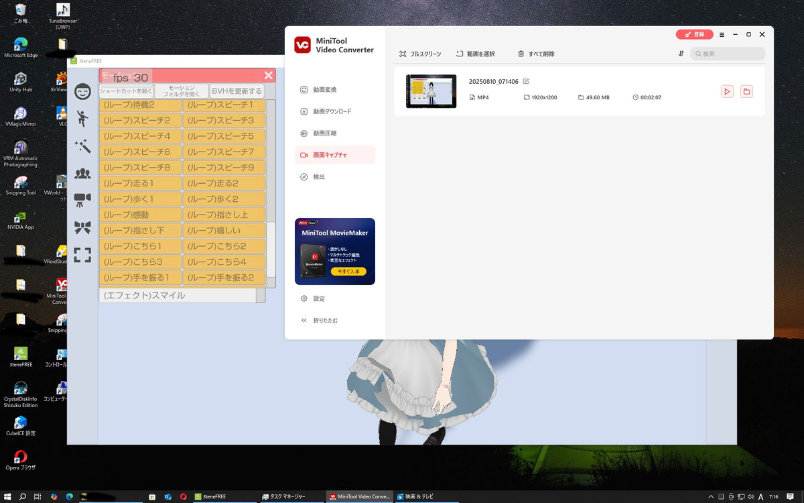This screenshot has height=503, width=804.
Task: Select the Microsoft Edge desktop icon
Action: [x=21, y=48]
